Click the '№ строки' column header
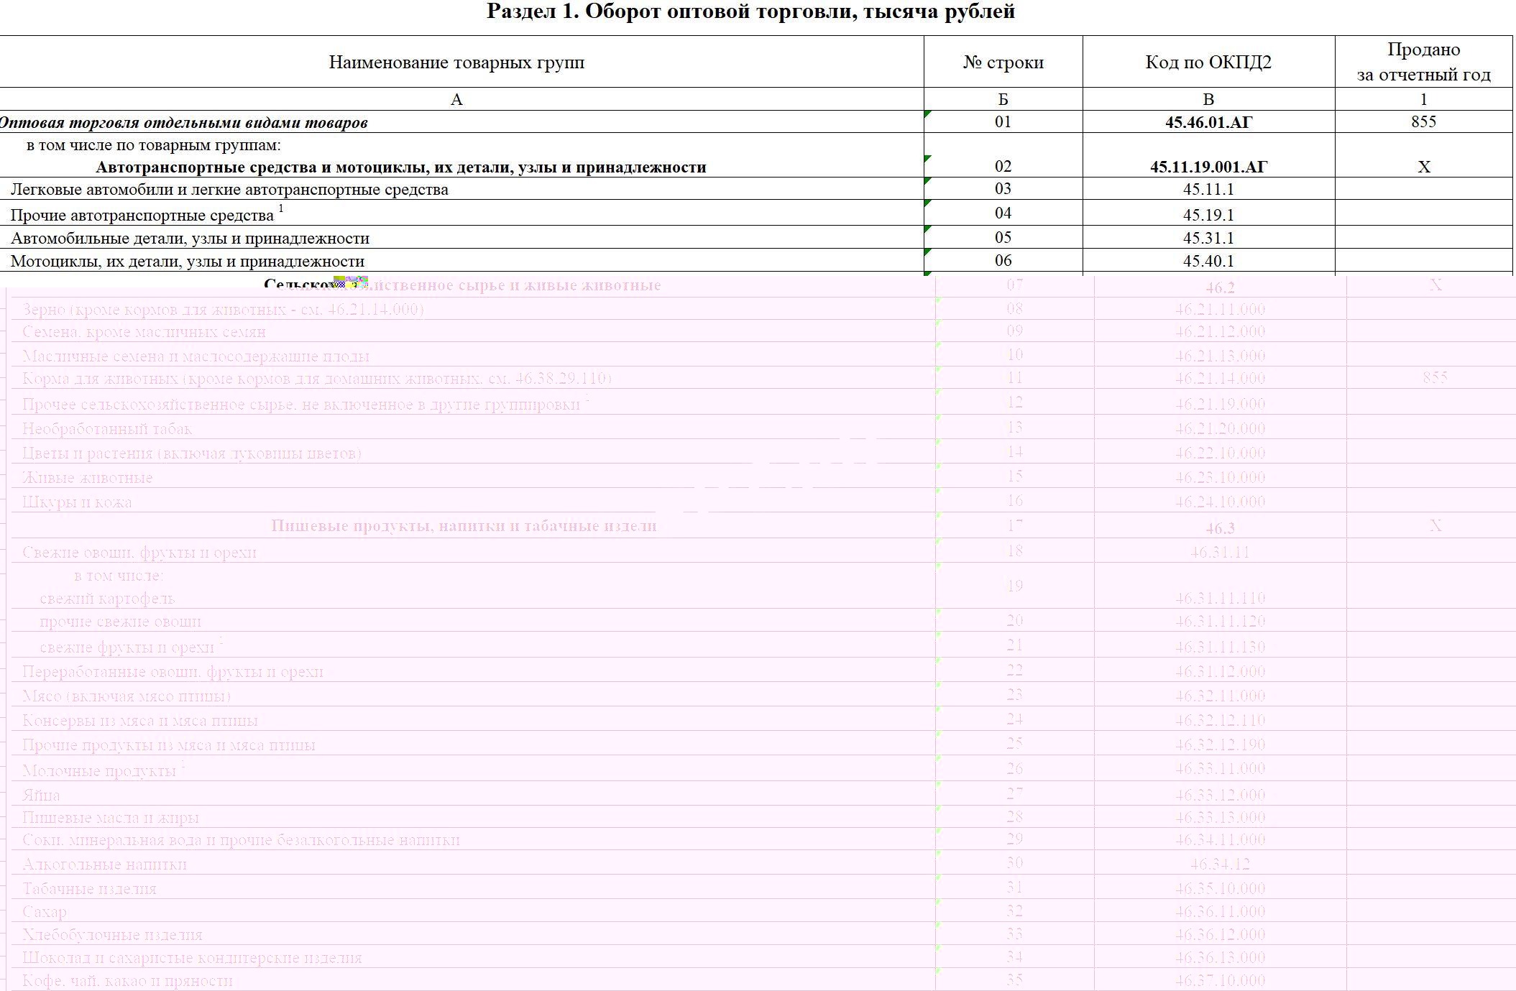The image size is (1516, 991). pyautogui.click(x=1003, y=62)
